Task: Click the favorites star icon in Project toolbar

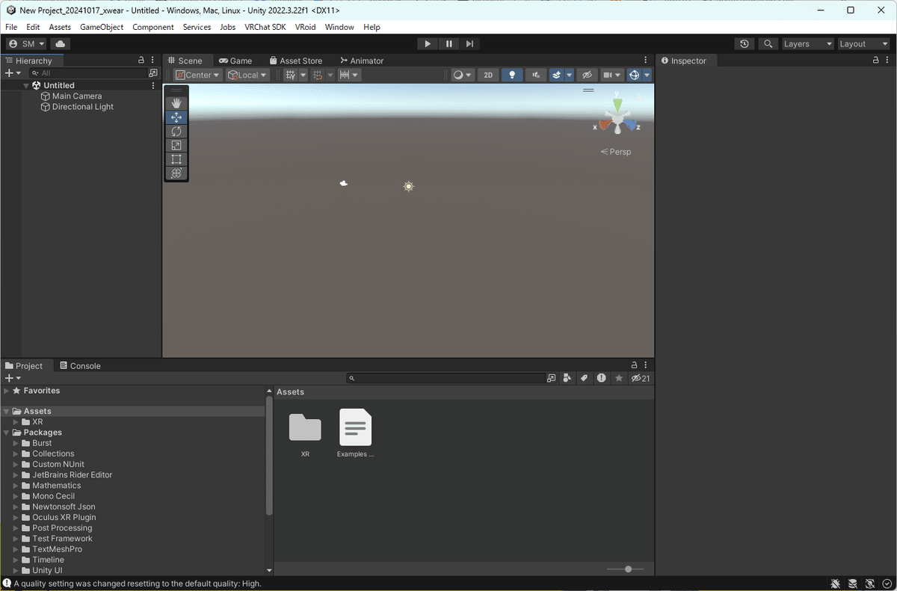Action: pyautogui.click(x=619, y=378)
